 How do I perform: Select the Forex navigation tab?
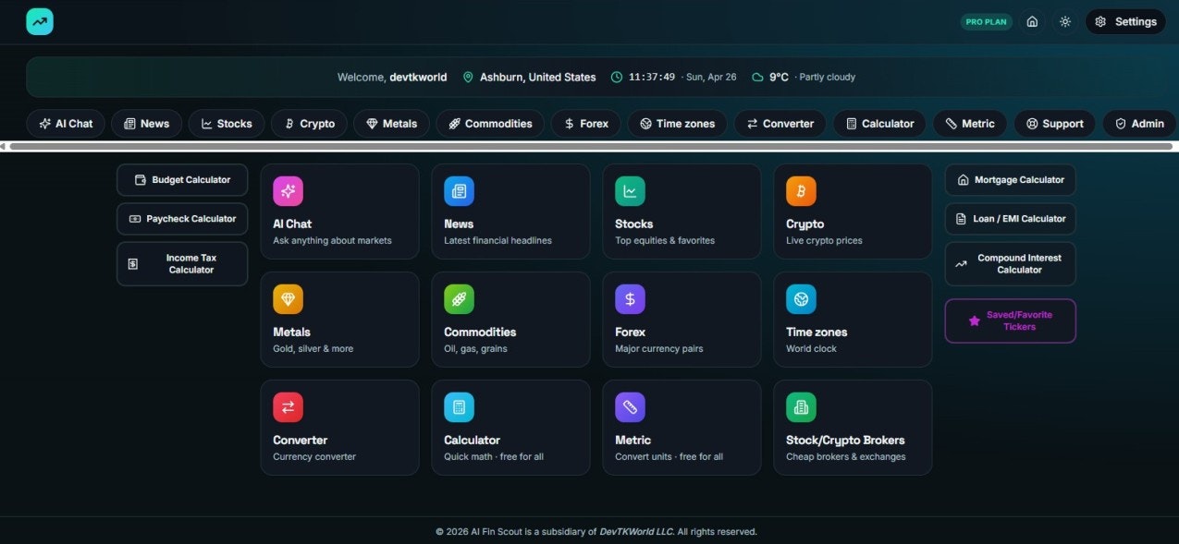pyautogui.click(x=586, y=124)
